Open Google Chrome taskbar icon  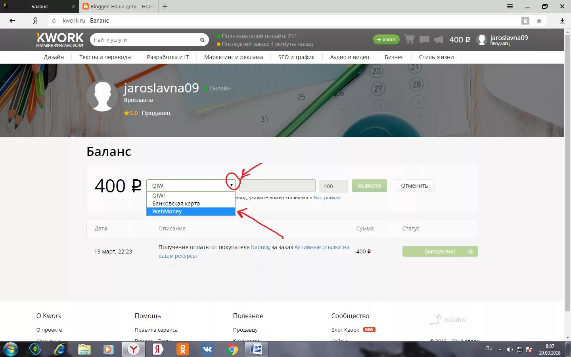[x=232, y=349]
